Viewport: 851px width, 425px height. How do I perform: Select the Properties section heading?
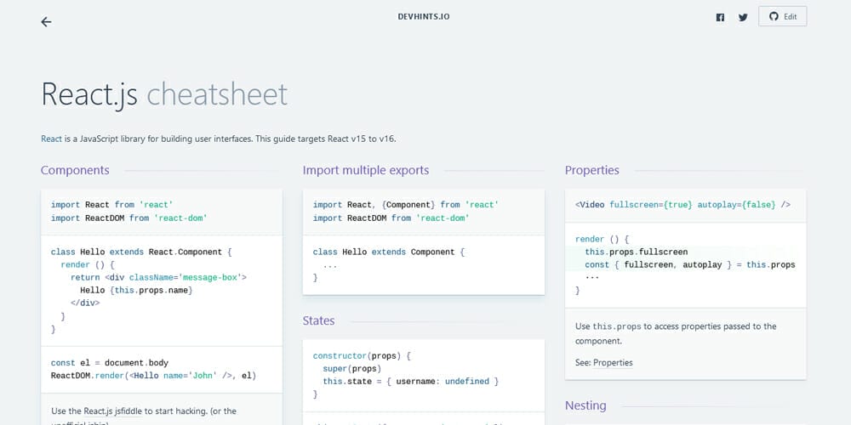pos(592,170)
